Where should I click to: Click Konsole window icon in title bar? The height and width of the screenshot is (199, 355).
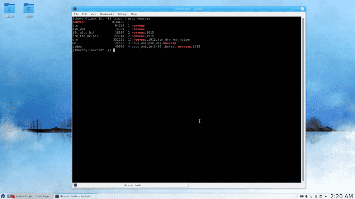point(75,9)
